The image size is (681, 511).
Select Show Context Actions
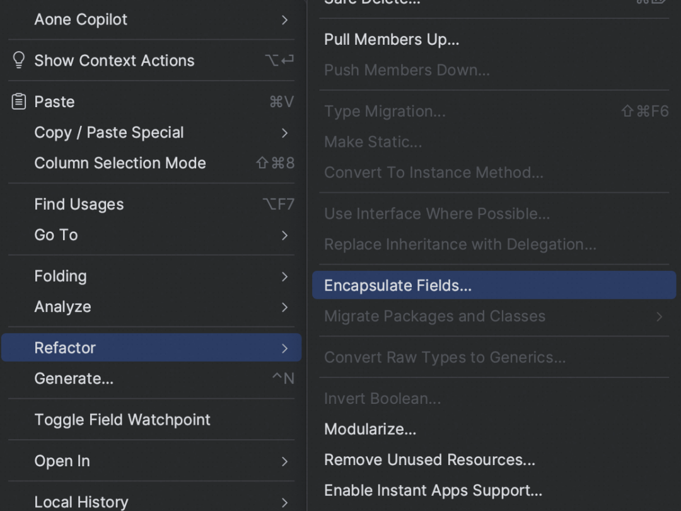click(x=151, y=60)
